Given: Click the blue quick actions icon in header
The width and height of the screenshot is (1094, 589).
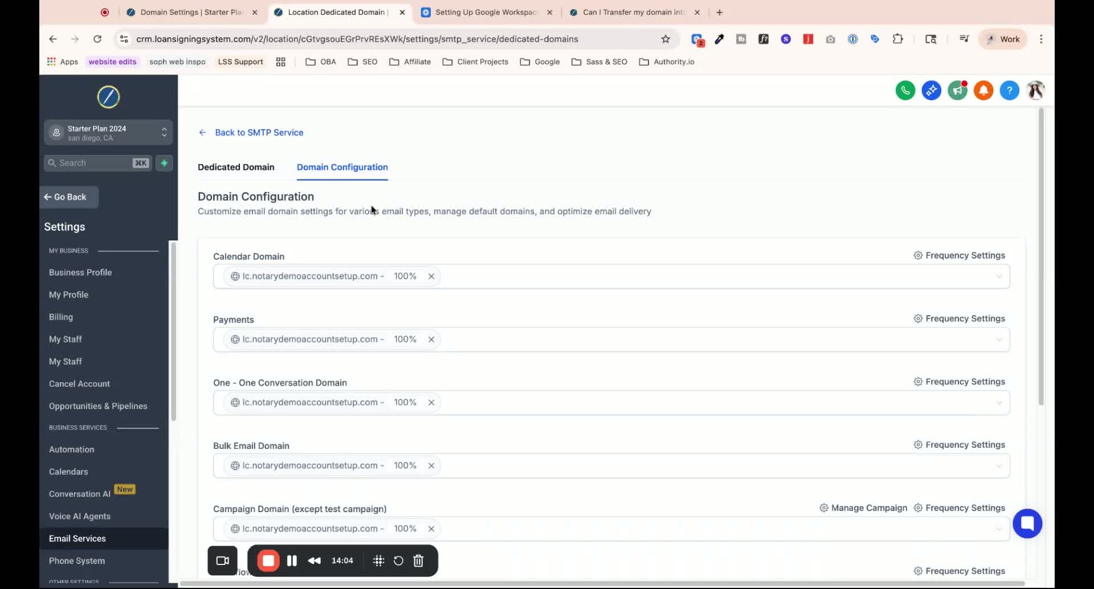Looking at the screenshot, I should (x=931, y=90).
